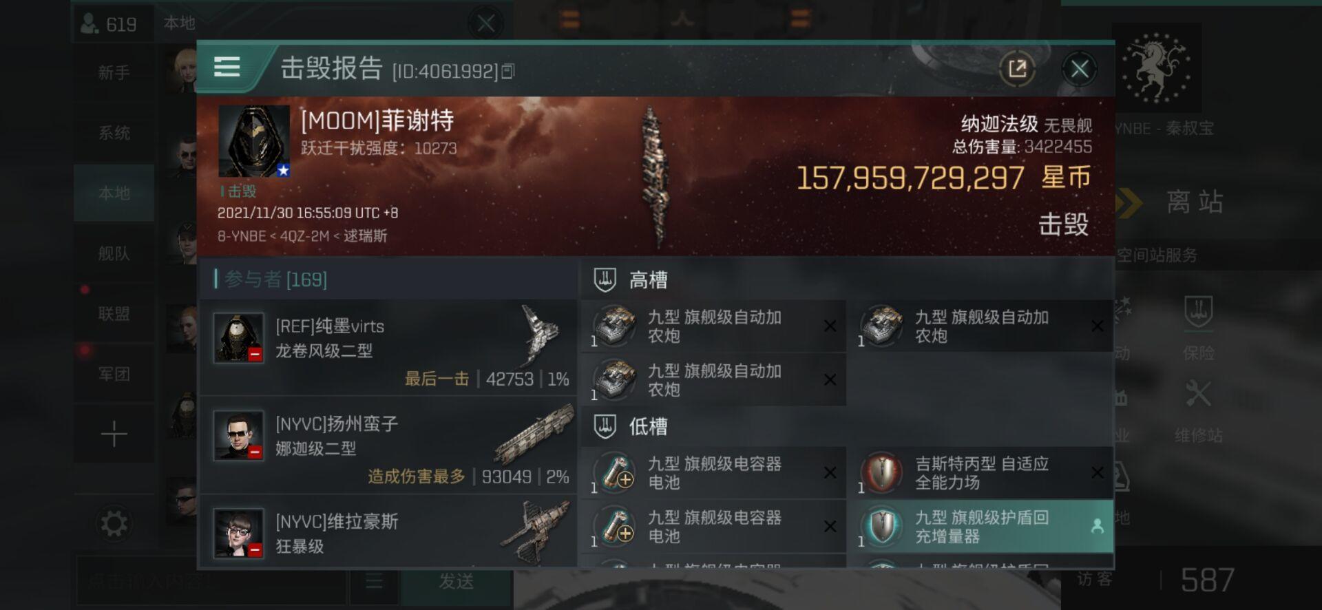Select the 本地 local chat tab
The width and height of the screenshot is (1322, 610).
coord(114,193)
